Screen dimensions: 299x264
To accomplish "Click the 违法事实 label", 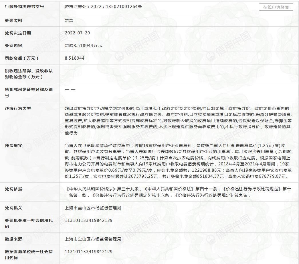I will pyautogui.click(x=13, y=146).
